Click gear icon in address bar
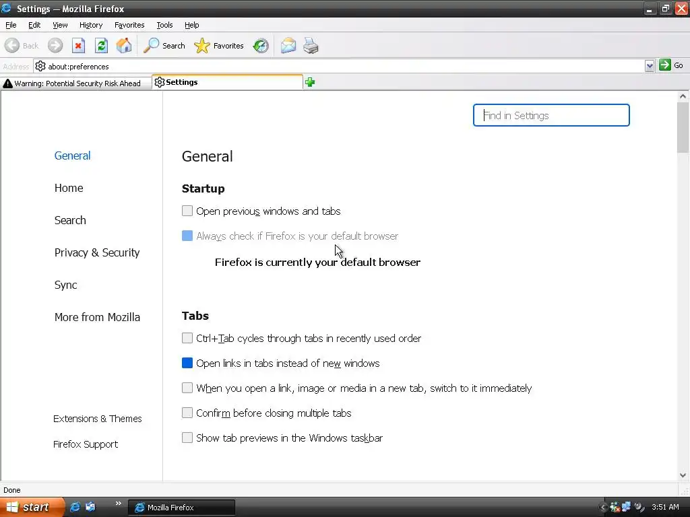Viewport: 690px width, 517px height. tap(40, 67)
